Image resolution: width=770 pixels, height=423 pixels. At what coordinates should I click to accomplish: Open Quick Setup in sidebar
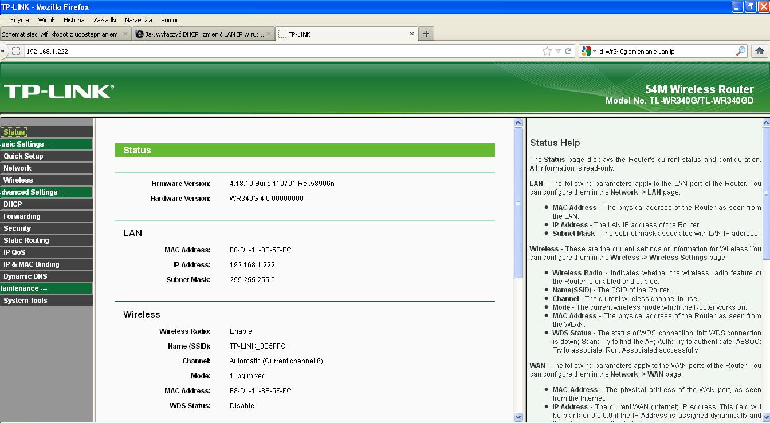pos(23,156)
